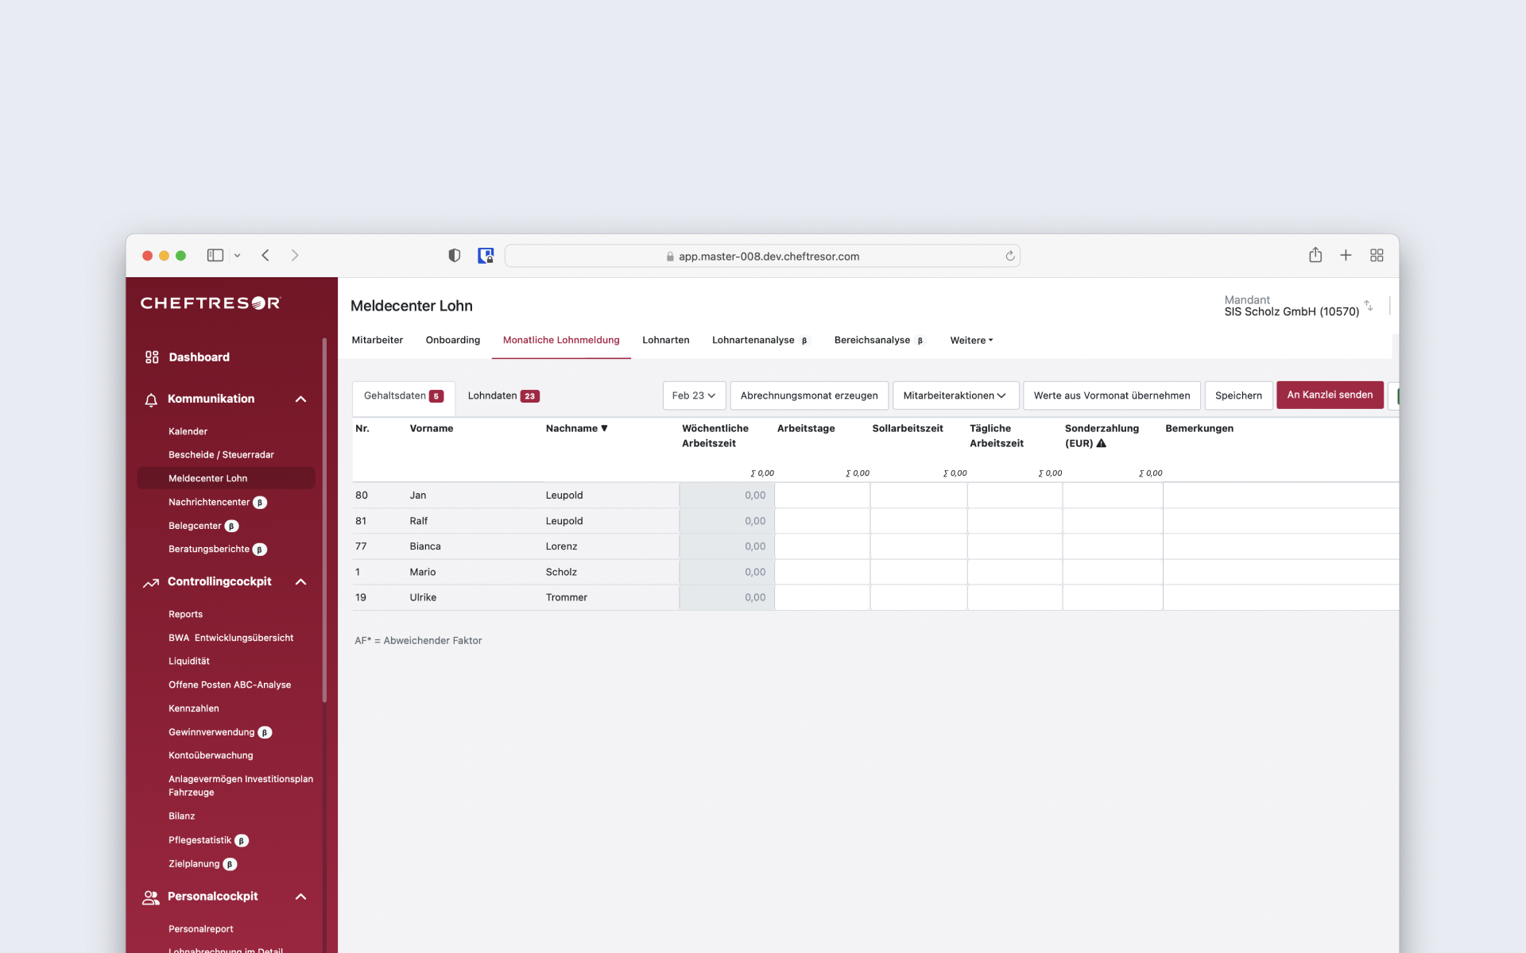
Task: Show the tab overview grid icon
Action: click(1377, 255)
